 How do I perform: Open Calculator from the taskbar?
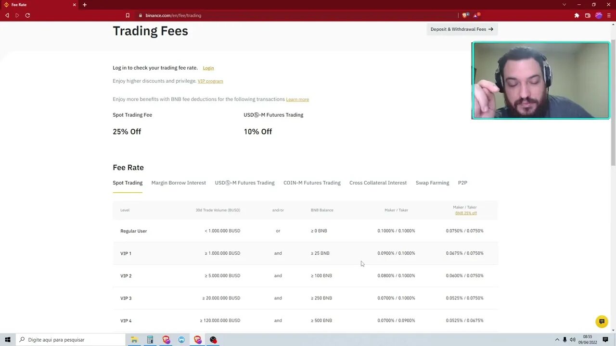[x=150, y=340]
